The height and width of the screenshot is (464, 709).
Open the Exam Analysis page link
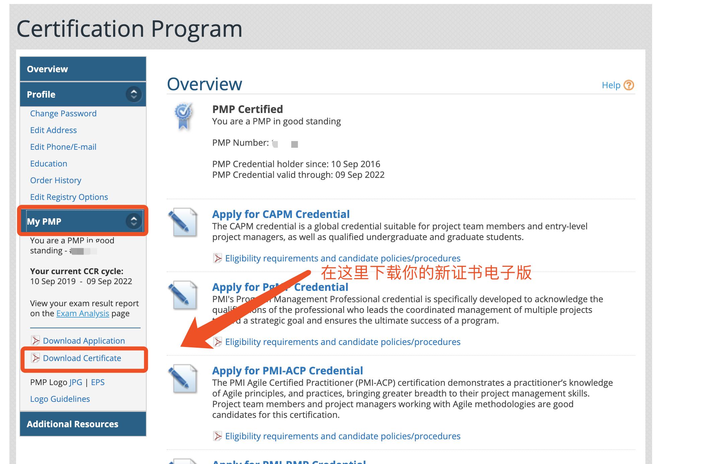[x=83, y=314]
